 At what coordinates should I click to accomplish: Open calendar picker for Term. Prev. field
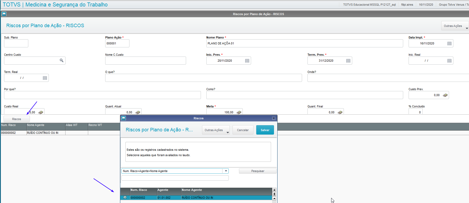(348, 61)
